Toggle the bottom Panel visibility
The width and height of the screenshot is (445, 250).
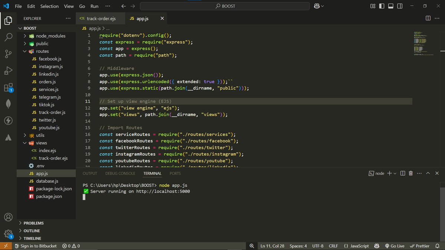coord(391,6)
